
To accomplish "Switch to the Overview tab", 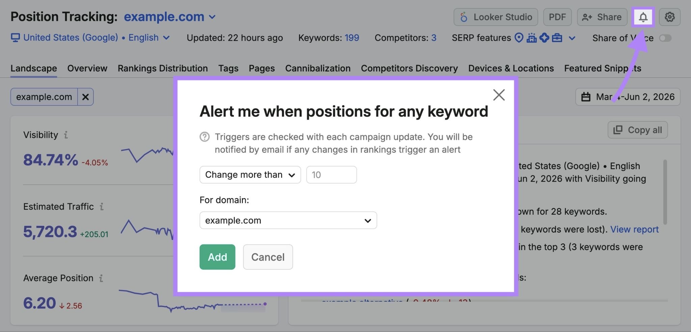I will pos(87,68).
